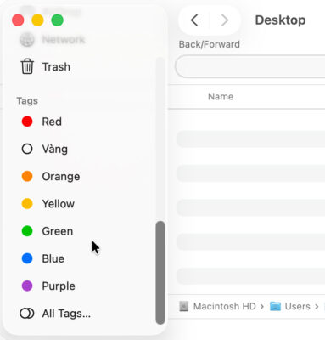Click the search field under Back/Forward

click(x=250, y=66)
